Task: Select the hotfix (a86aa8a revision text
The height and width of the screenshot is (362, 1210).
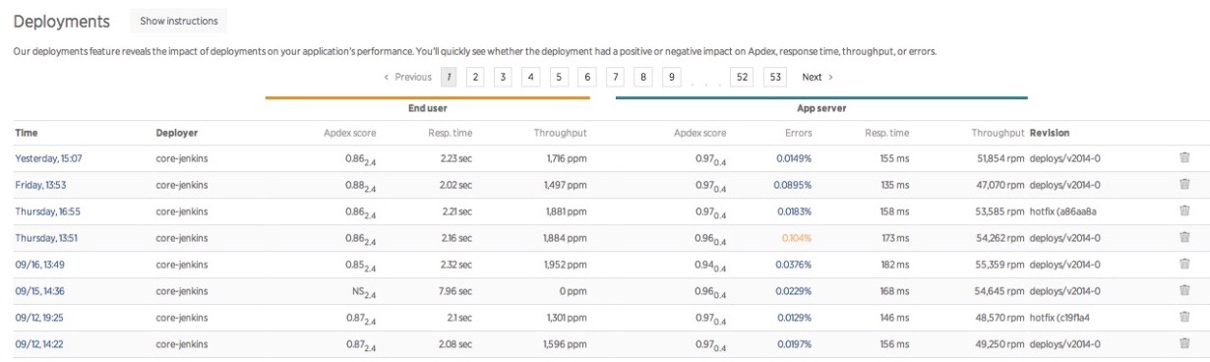Action: tap(1063, 211)
